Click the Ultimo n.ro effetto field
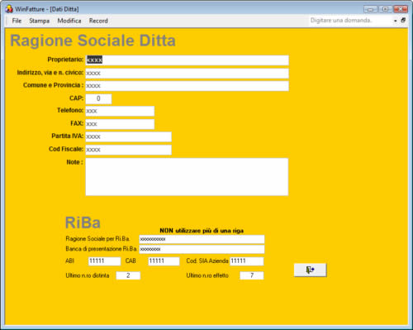The height and width of the screenshot is (330, 413). click(252, 275)
